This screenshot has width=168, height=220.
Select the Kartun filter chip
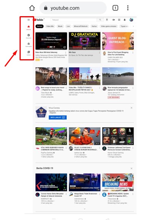click(94, 26)
